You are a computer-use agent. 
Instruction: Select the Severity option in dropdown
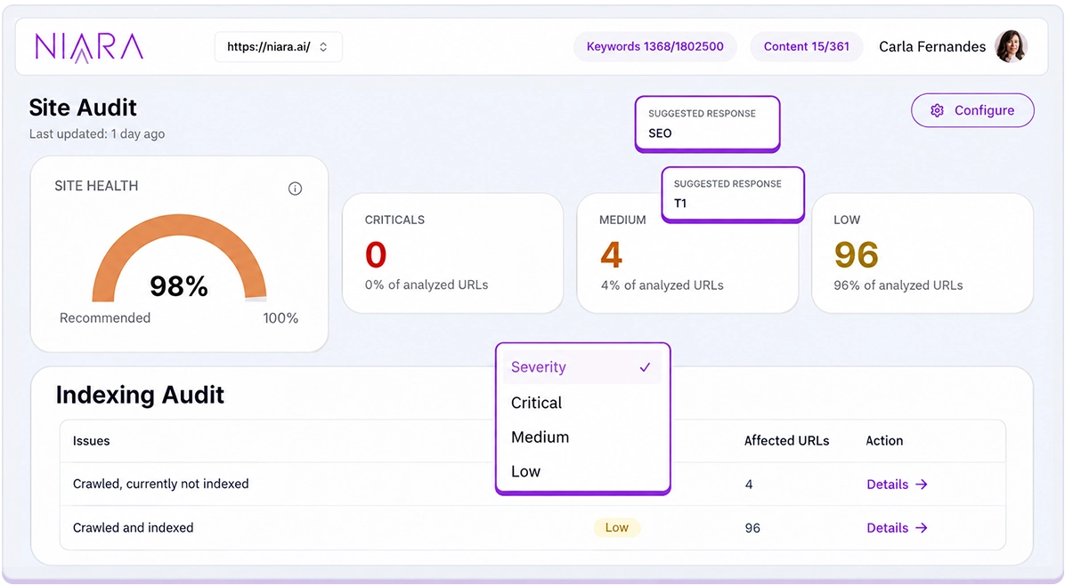(582, 367)
